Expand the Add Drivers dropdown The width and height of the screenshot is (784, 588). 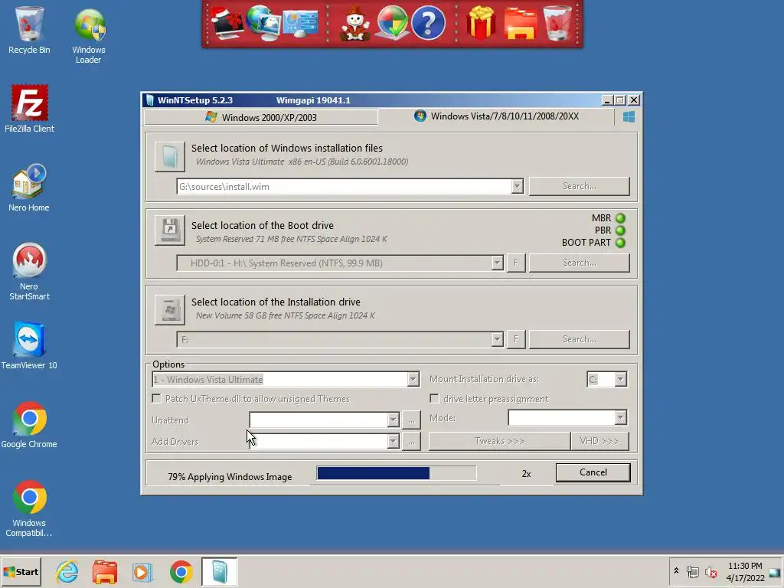tap(393, 442)
